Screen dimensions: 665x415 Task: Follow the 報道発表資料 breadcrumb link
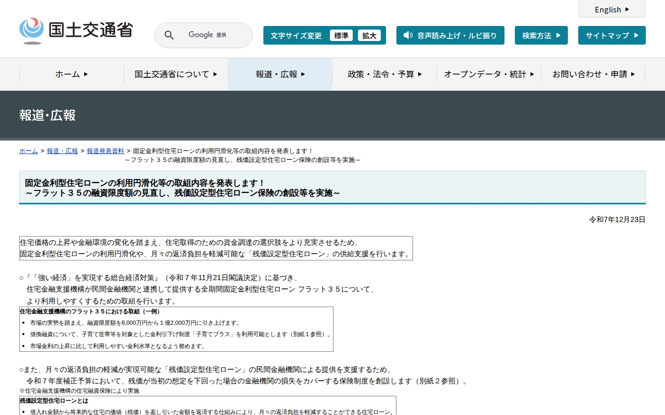point(105,151)
